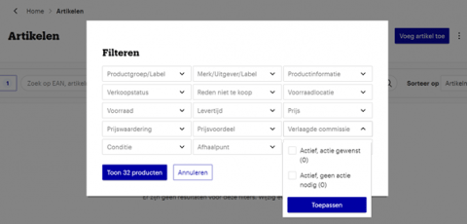Screen dimensions: 467x224
Task: Collapse the Verlaagde commissie chevron
Action: point(363,129)
